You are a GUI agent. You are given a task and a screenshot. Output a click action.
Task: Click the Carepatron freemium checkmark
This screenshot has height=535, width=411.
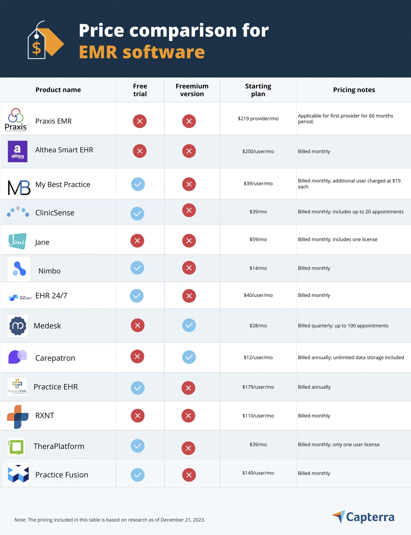pyautogui.click(x=189, y=357)
